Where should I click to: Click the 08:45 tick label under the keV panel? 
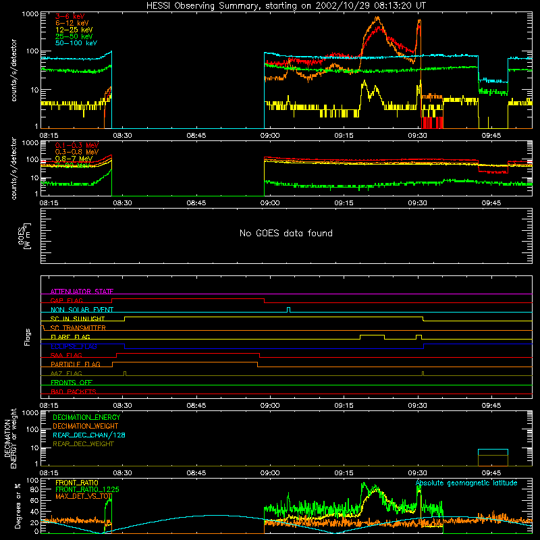196,136
